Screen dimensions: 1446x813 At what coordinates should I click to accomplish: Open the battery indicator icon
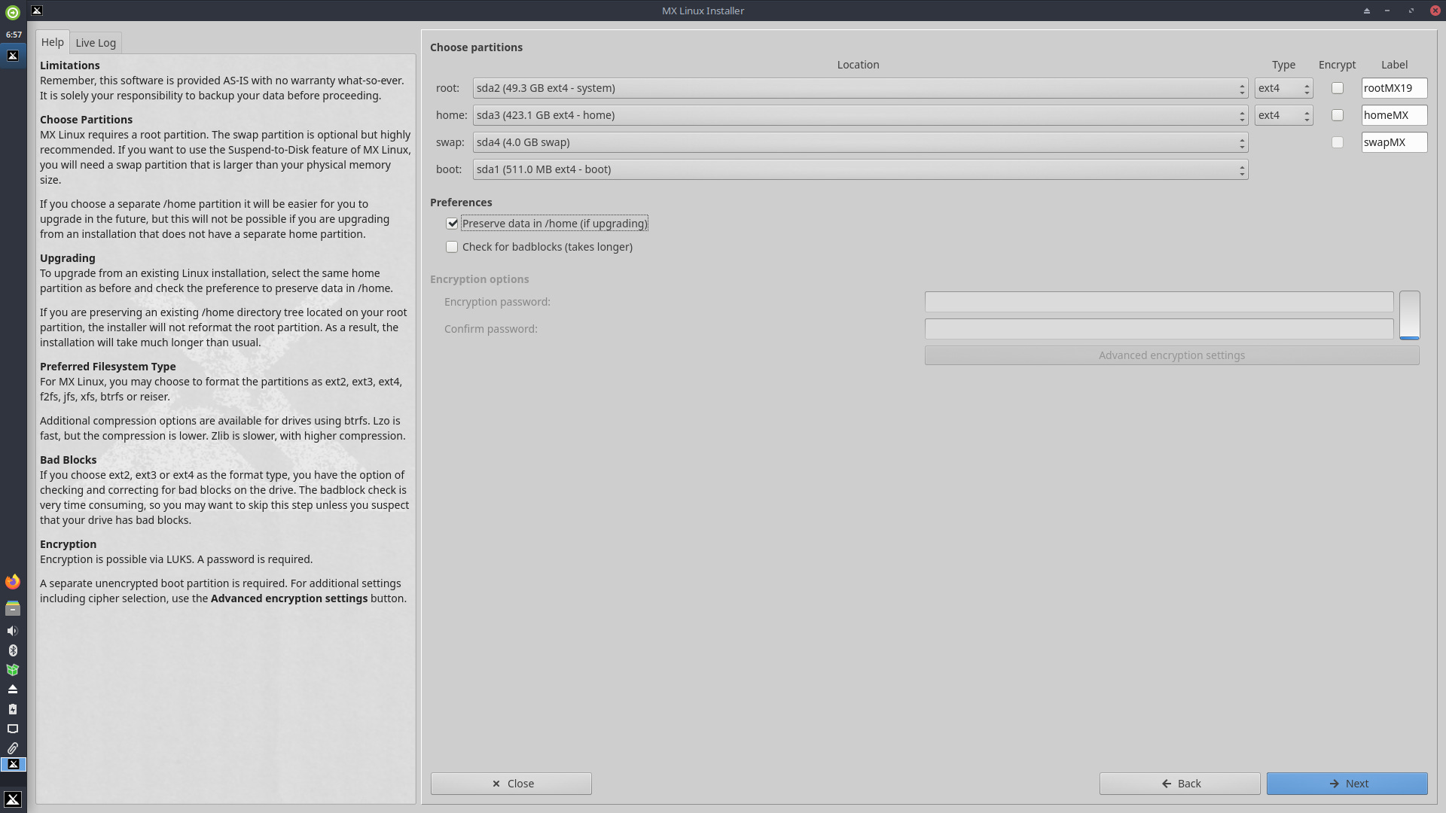(x=12, y=708)
